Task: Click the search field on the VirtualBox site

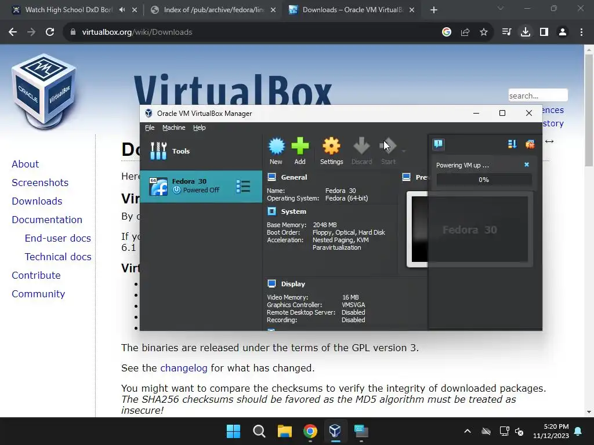Action: point(538,96)
